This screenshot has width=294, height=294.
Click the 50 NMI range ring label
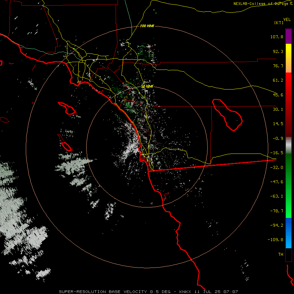(147, 87)
